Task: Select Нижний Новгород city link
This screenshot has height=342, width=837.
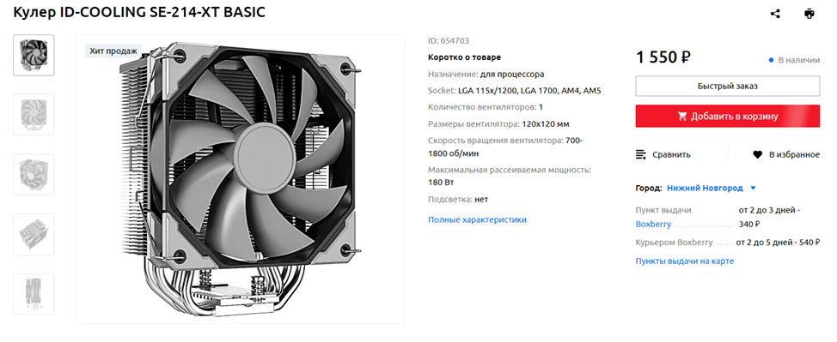Action: [x=705, y=188]
